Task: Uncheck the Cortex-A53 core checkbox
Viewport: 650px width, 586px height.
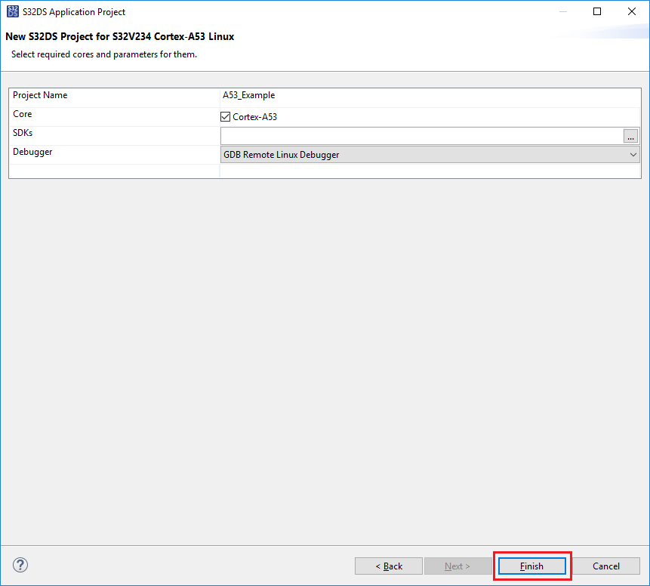Action: [226, 117]
